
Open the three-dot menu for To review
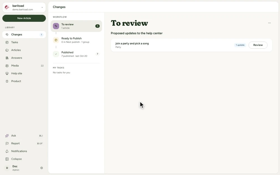pyautogui.click(x=269, y=23)
